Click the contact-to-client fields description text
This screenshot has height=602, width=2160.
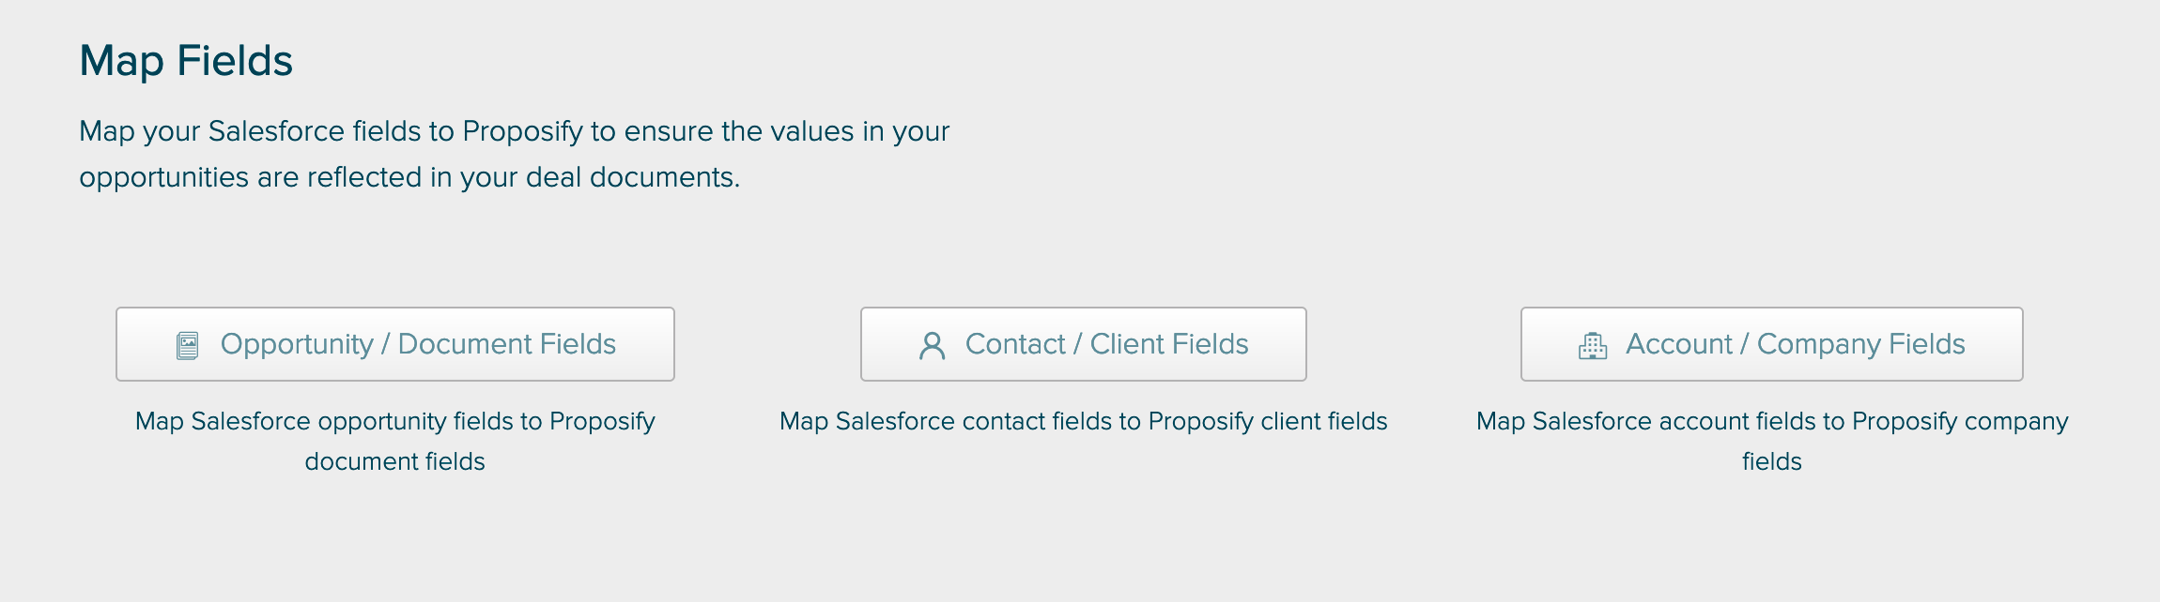click(x=1083, y=421)
